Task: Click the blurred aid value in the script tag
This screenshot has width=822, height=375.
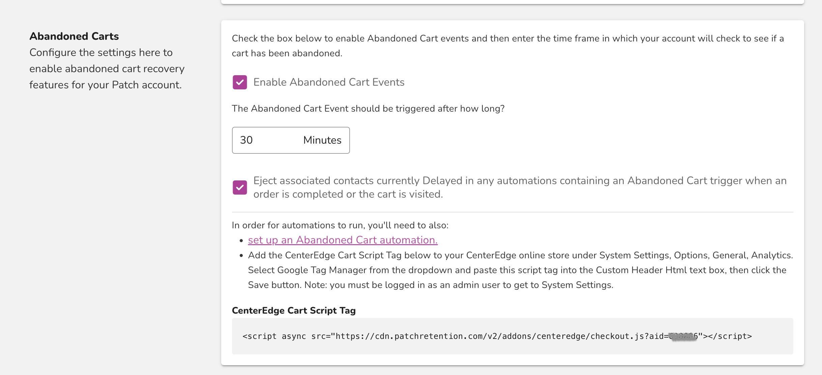Action: point(683,337)
